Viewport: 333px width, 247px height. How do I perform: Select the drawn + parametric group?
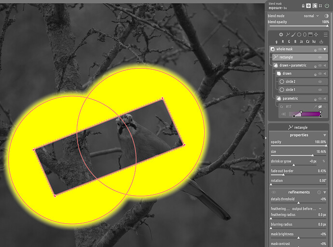(x=300, y=65)
